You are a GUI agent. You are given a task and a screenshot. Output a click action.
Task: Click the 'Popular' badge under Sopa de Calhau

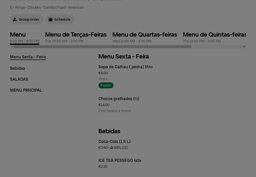tap(106, 85)
